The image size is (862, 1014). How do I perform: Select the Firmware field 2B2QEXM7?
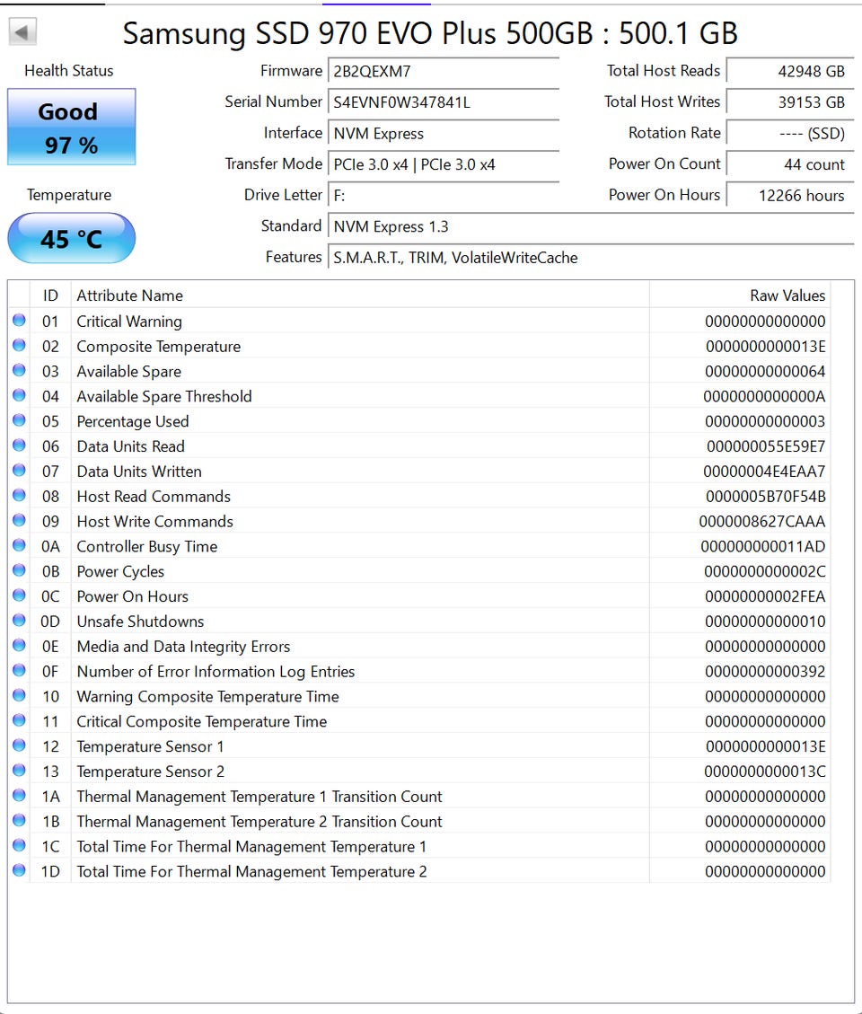pyautogui.click(x=444, y=71)
